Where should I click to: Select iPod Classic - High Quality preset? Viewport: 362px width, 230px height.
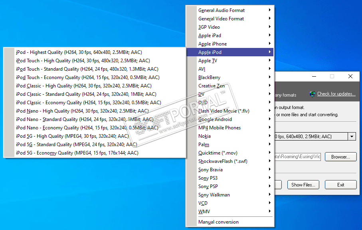(x=95, y=86)
